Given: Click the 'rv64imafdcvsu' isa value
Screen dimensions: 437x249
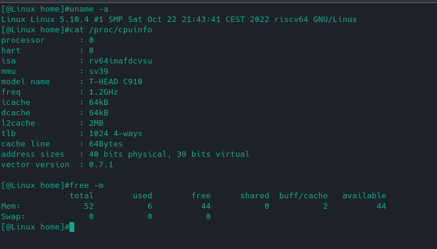Looking at the screenshot, I should coord(121,60).
